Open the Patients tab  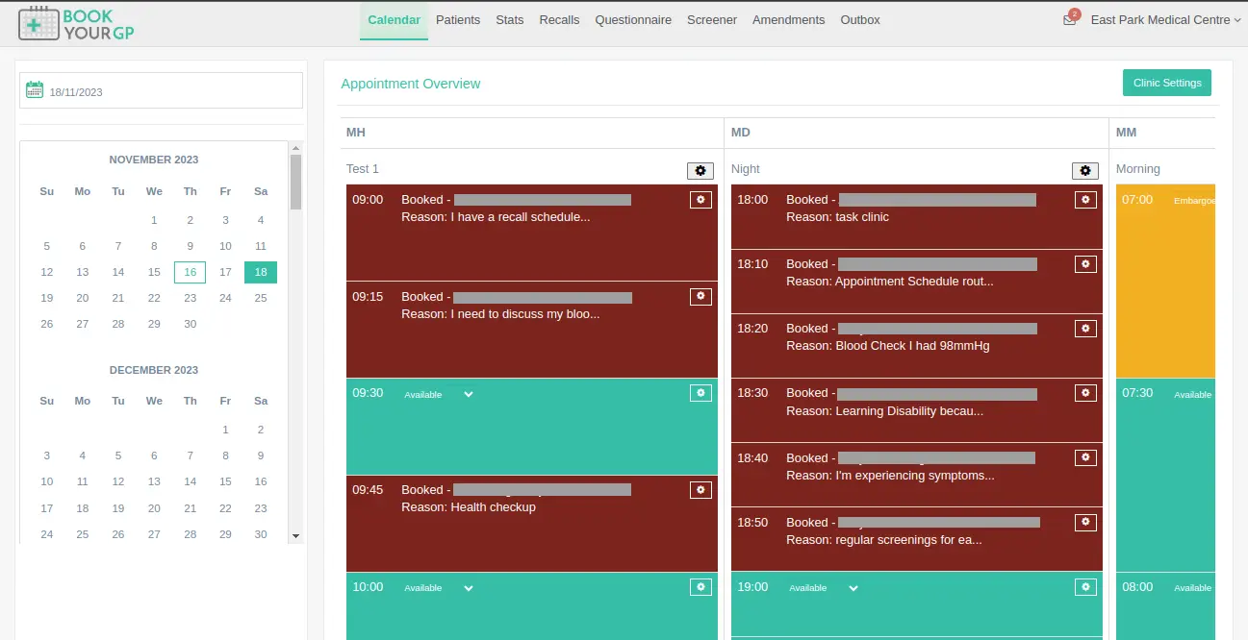point(458,20)
